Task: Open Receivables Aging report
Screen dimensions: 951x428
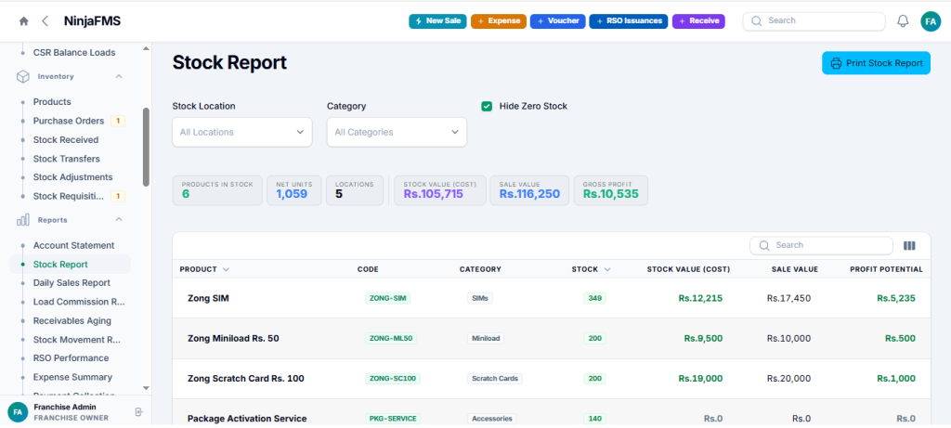Action: point(72,320)
